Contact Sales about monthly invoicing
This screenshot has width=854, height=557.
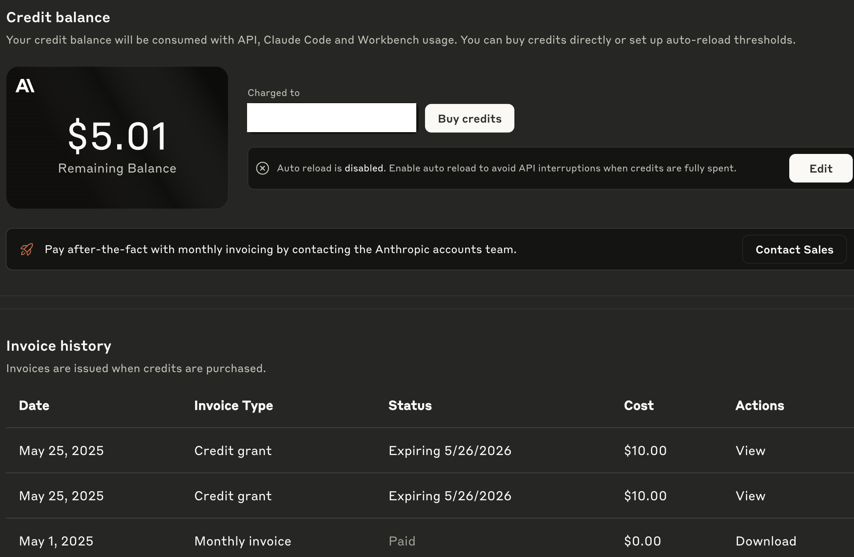794,249
